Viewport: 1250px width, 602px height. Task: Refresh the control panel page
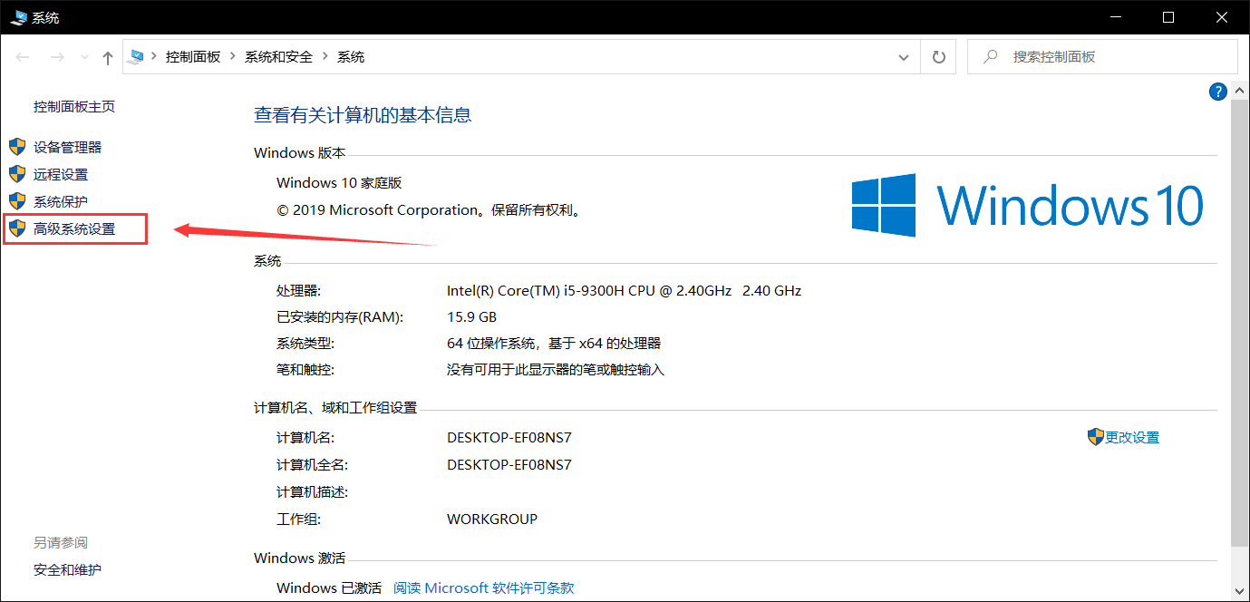(x=938, y=57)
